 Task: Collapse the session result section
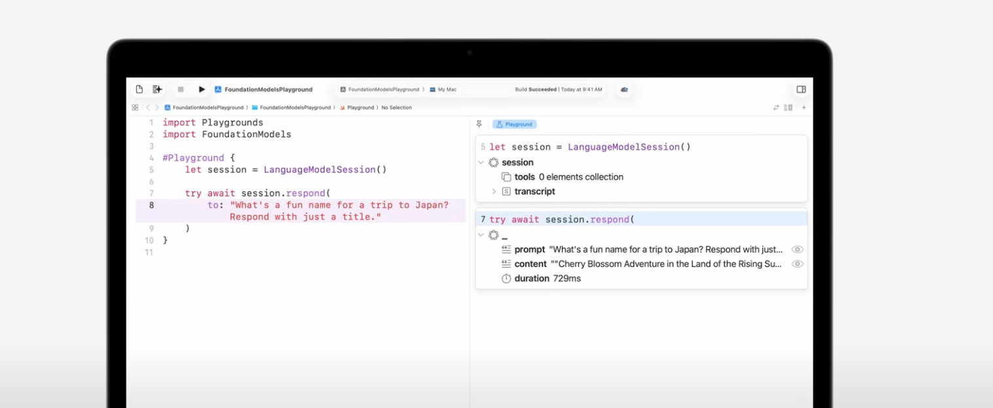481,162
